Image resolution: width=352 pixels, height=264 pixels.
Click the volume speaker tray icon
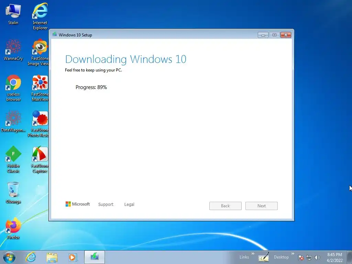pyautogui.click(x=317, y=257)
